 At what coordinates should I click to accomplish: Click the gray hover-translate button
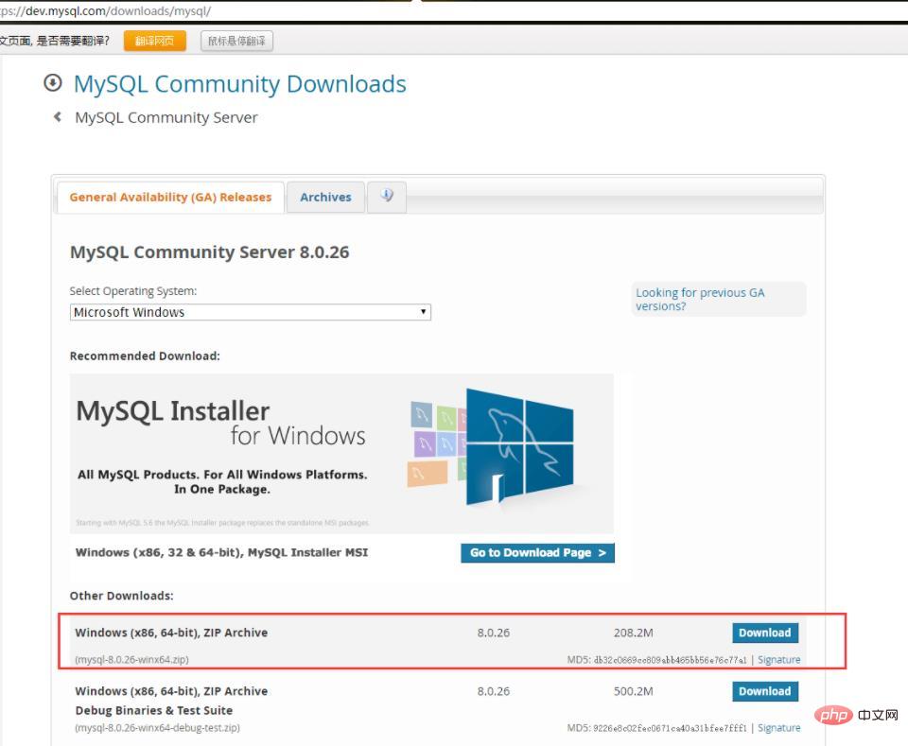click(x=236, y=41)
